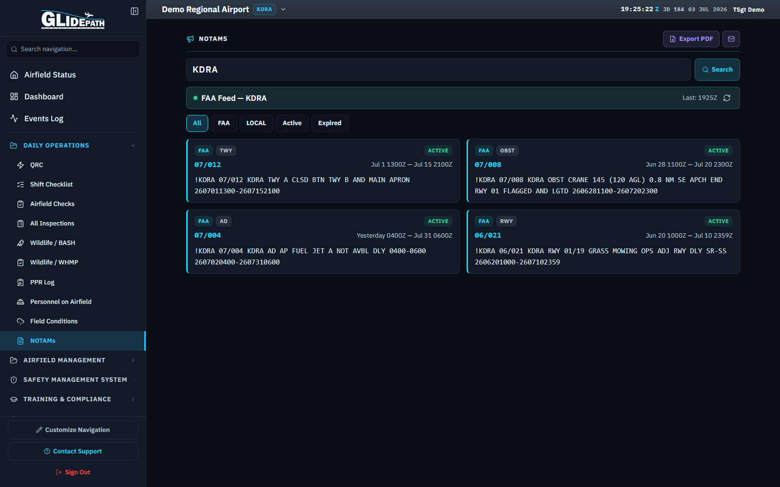Collapse the Daily Operations section chevron

pos(133,146)
